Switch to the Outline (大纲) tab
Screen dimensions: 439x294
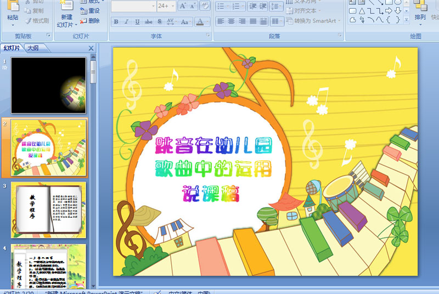33,48
